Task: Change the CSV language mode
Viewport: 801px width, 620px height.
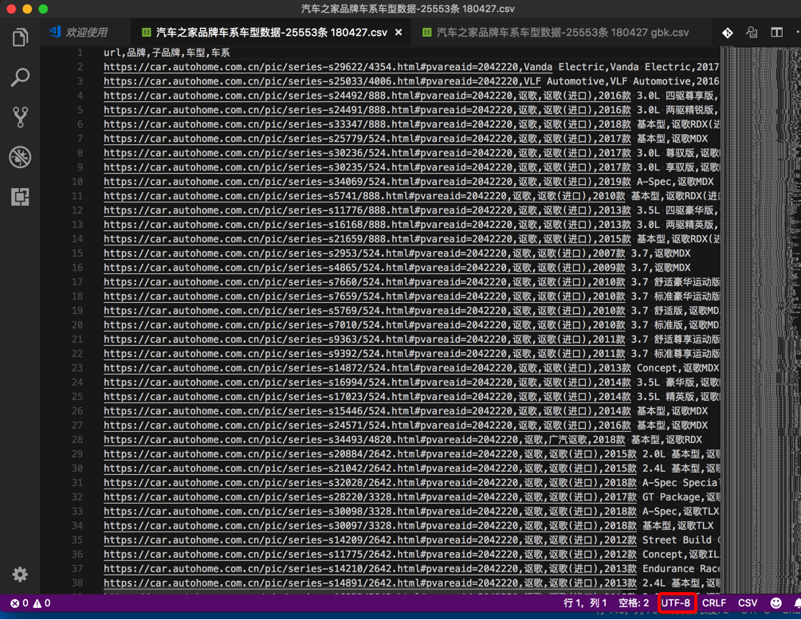Action: [748, 603]
